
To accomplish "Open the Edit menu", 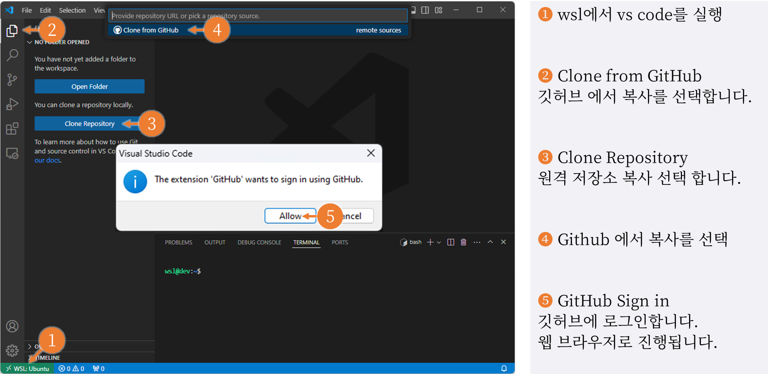I will pyautogui.click(x=45, y=10).
